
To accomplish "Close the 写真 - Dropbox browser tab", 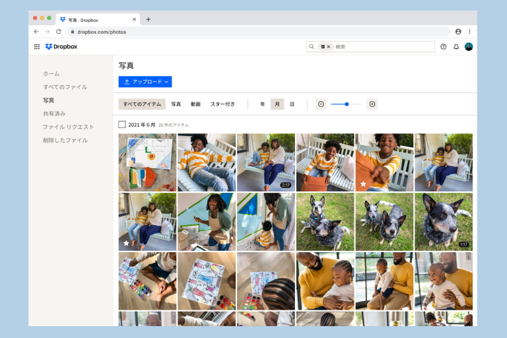I will click(134, 19).
